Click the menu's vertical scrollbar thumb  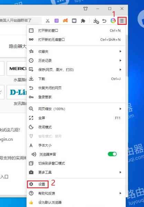[x=127, y=56]
